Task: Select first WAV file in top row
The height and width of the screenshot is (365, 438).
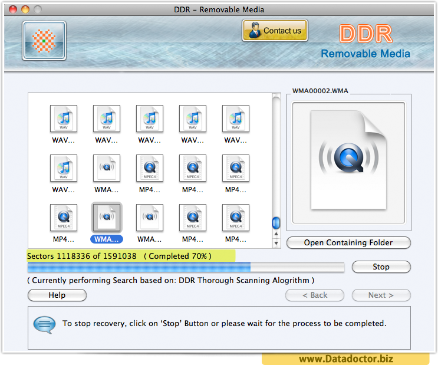Action: click(64, 119)
